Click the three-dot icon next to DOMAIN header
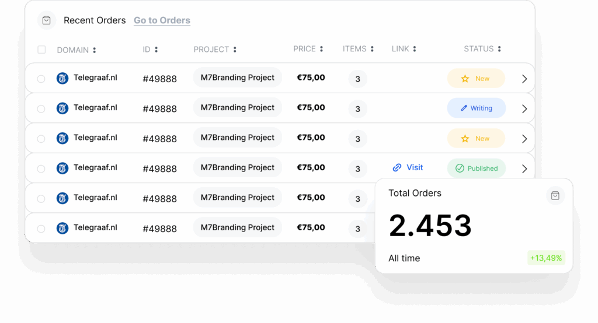598x323 pixels. tap(95, 50)
